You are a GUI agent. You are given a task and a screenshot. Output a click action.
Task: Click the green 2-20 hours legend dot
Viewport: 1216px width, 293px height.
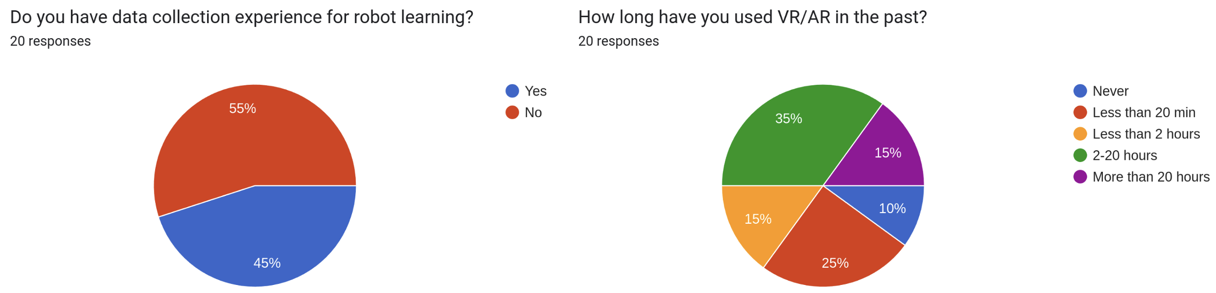pyautogui.click(x=1080, y=156)
